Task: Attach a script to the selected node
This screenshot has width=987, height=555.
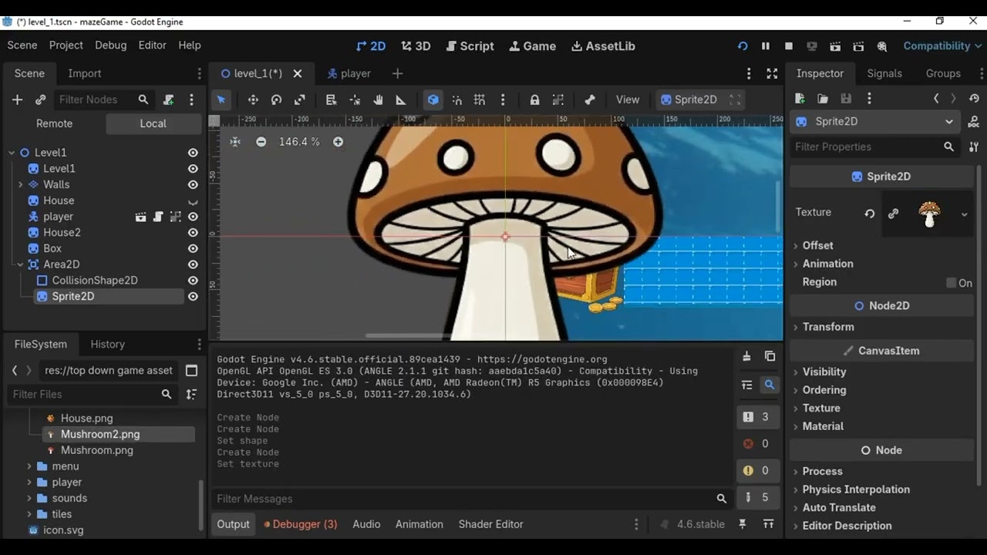Action: 169,99
